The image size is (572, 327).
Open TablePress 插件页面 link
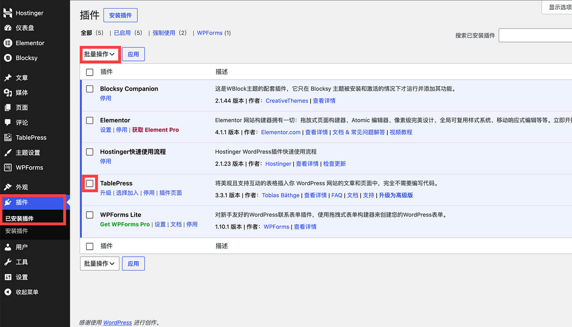pyautogui.click(x=171, y=193)
